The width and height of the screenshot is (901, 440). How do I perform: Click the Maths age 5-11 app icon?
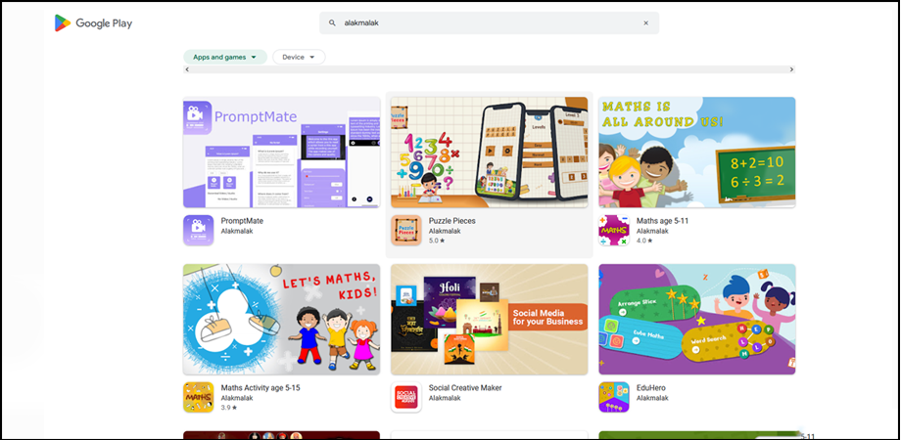coord(614,231)
